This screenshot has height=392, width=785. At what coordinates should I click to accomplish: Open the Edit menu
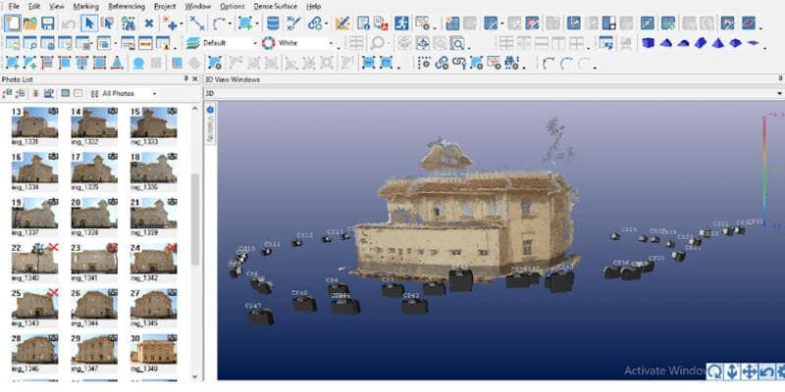tap(34, 7)
